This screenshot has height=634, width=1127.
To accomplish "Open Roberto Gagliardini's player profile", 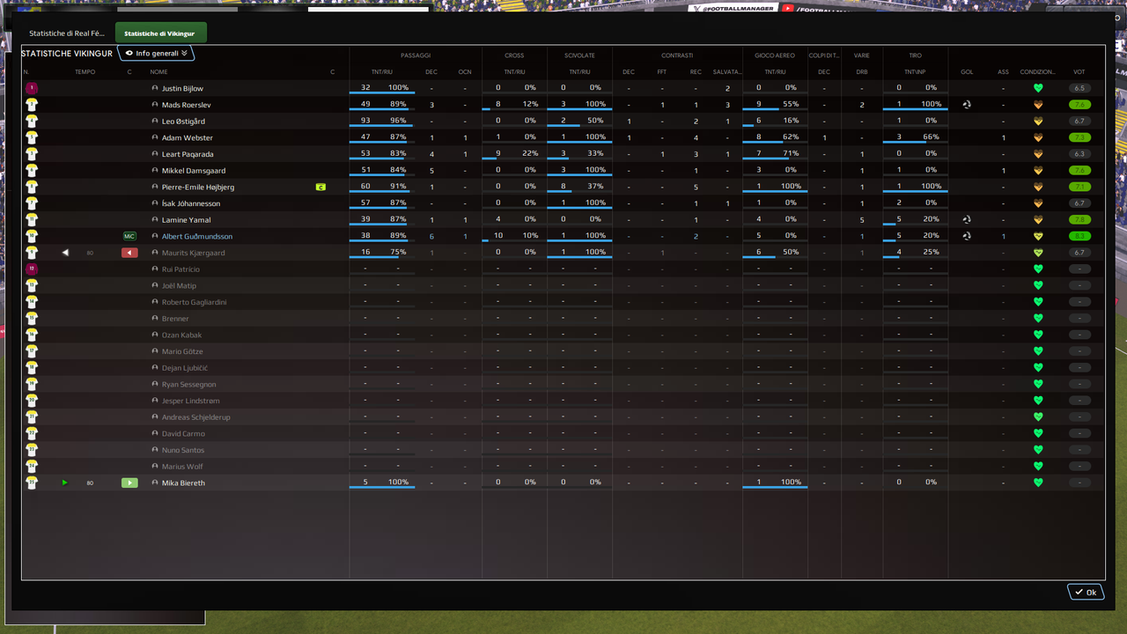I will (x=195, y=302).
